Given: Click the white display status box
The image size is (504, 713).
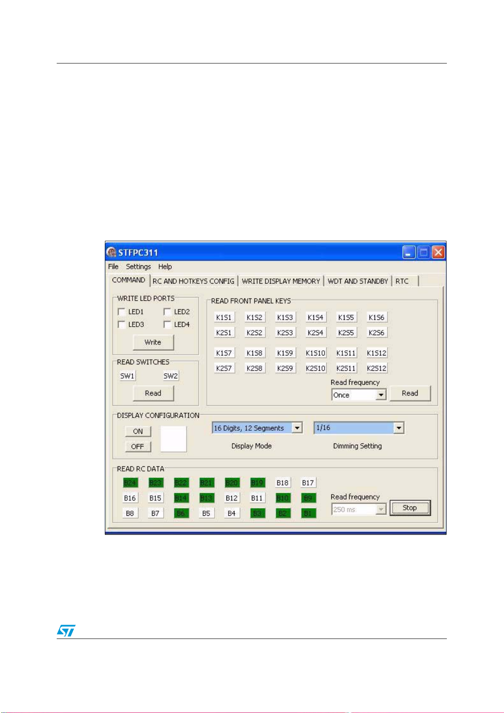Looking at the screenshot, I should [174, 439].
